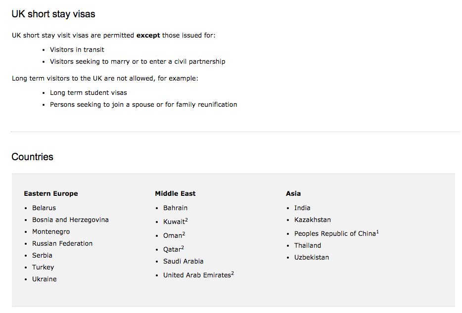Click the Visitors in transit bullet

[x=77, y=50]
